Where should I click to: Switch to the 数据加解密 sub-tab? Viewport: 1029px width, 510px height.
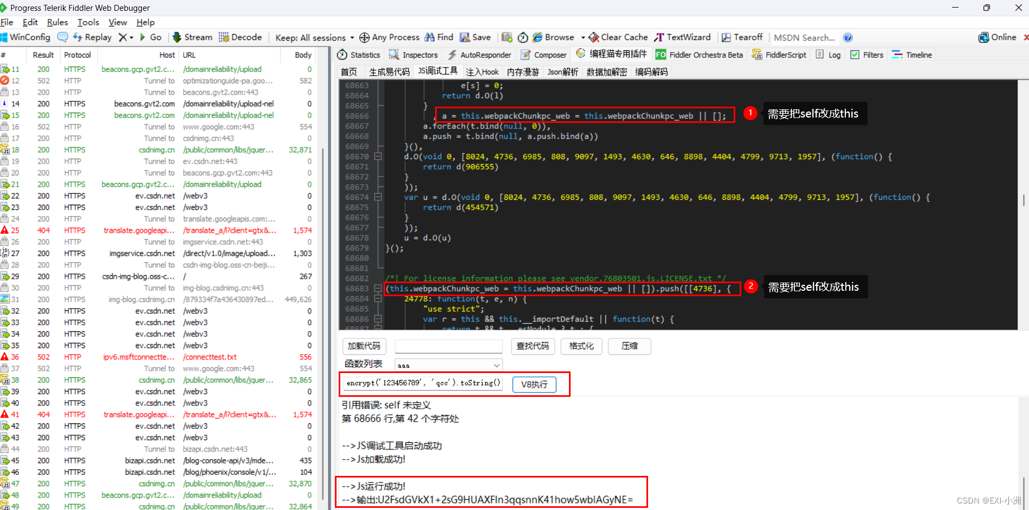pyautogui.click(x=607, y=71)
